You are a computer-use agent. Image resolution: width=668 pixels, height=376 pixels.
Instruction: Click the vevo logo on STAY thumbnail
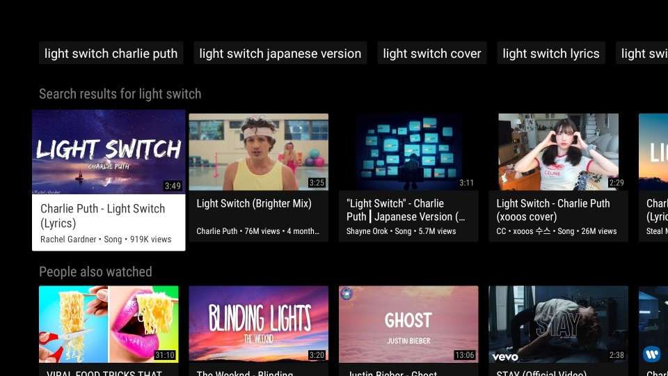coord(505,357)
